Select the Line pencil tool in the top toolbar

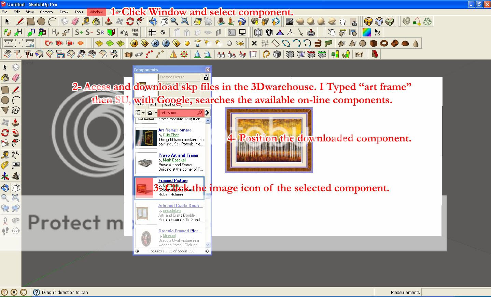click(x=20, y=21)
